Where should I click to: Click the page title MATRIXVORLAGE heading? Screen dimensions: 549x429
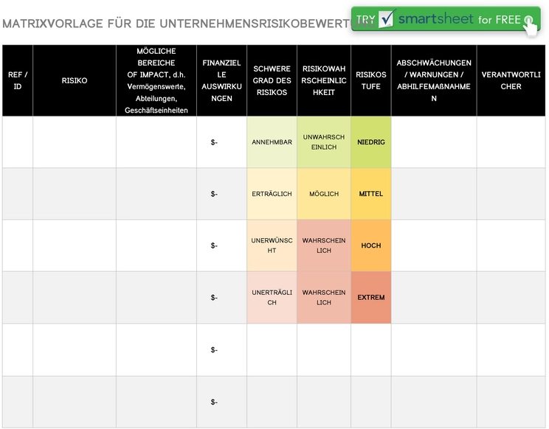[x=188, y=24]
